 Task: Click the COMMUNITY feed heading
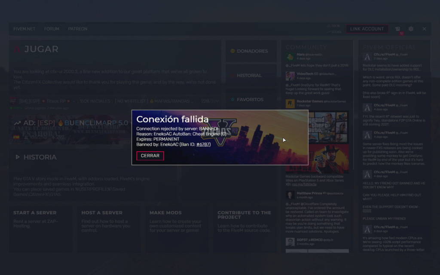(306, 47)
